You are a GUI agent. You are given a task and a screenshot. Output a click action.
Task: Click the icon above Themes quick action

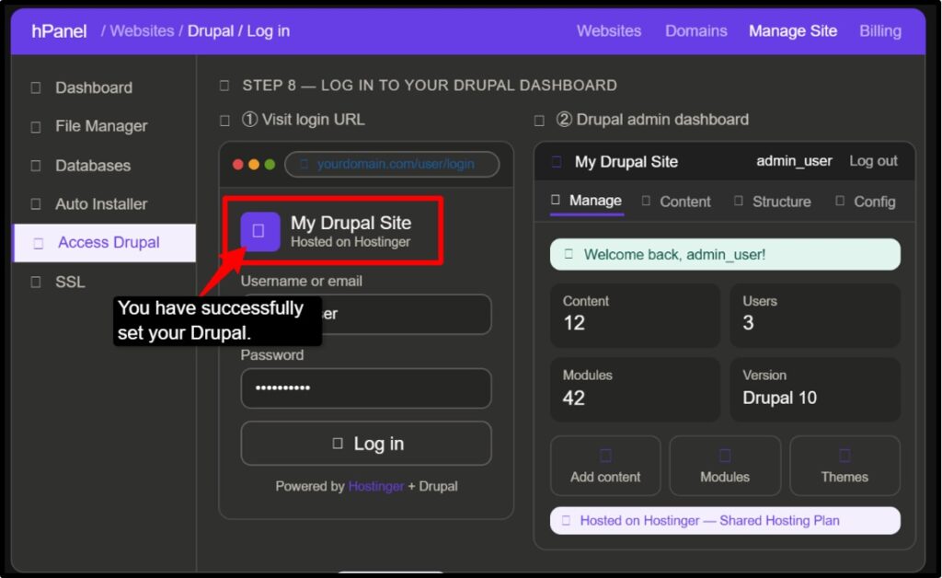844,456
